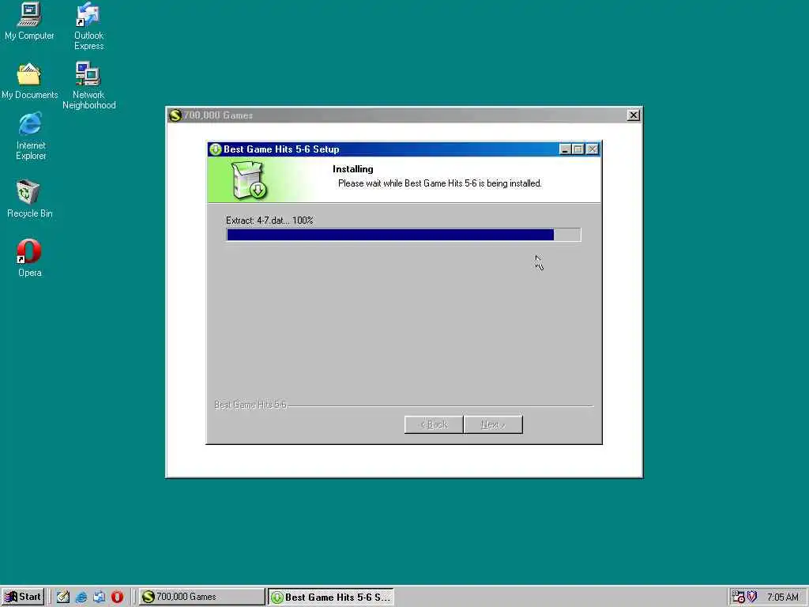Launch Internet Explorer from desktop
The image size is (809, 607).
[31, 137]
